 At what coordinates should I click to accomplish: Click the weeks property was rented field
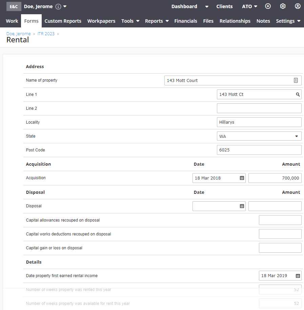[280, 289]
